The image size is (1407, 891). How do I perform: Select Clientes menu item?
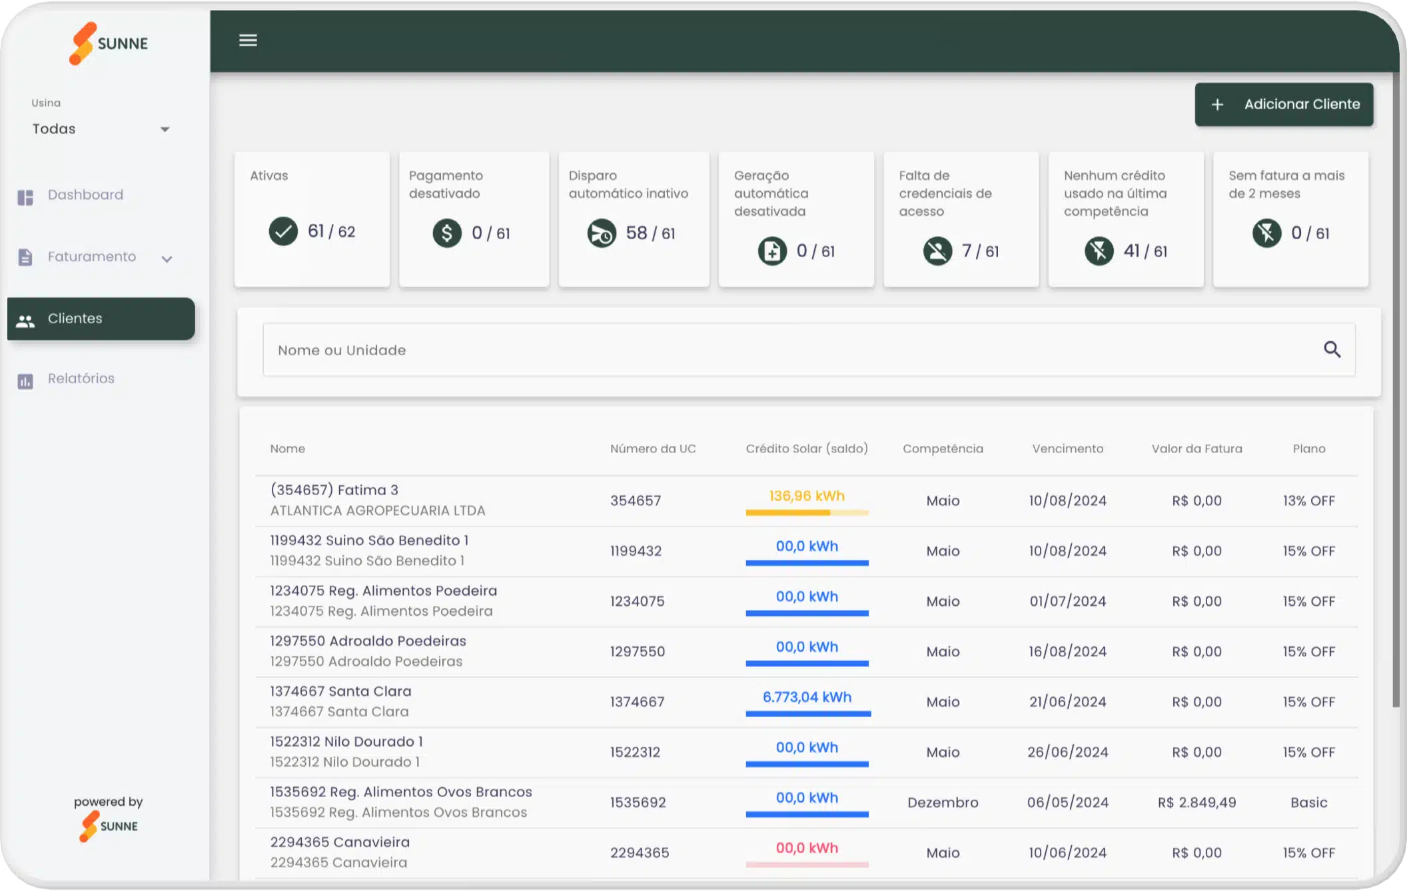tap(101, 319)
